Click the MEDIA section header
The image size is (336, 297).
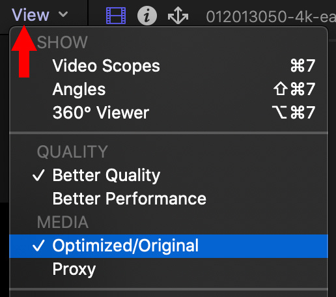pyautogui.click(x=63, y=222)
